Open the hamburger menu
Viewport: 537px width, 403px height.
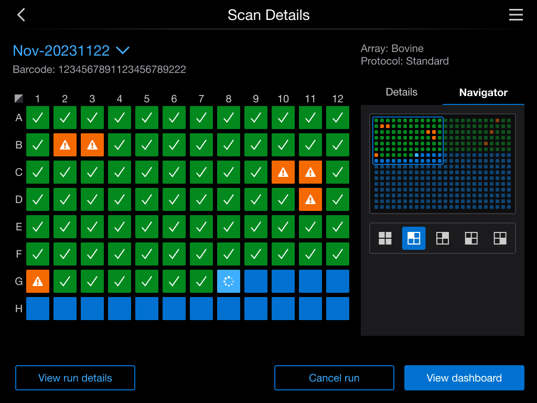[x=516, y=15]
